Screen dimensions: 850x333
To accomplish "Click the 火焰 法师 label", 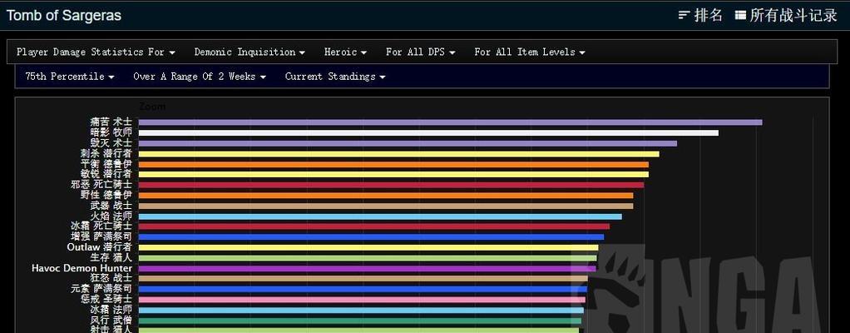I will pyautogui.click(x=111, y=216).
